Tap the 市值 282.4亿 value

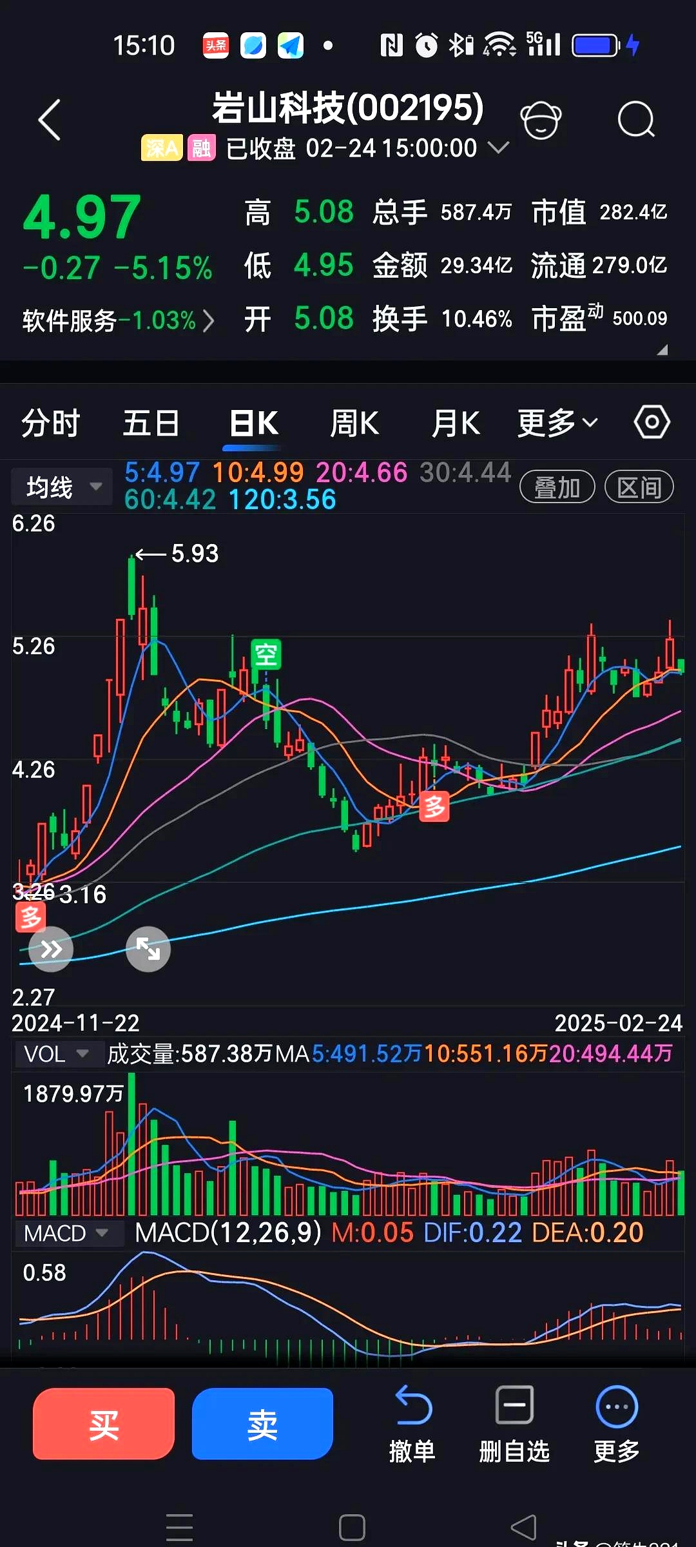point(633,212)
